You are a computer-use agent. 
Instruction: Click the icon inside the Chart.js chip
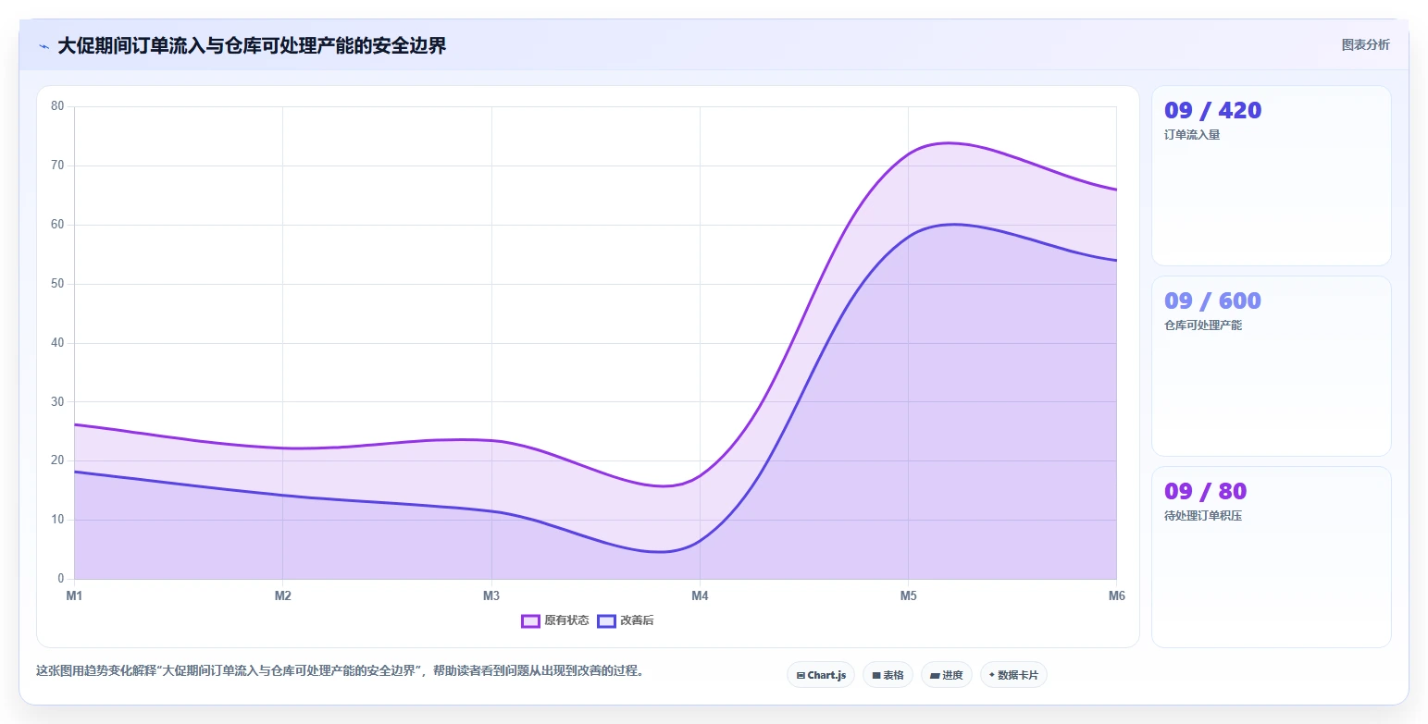coord(801,676)
